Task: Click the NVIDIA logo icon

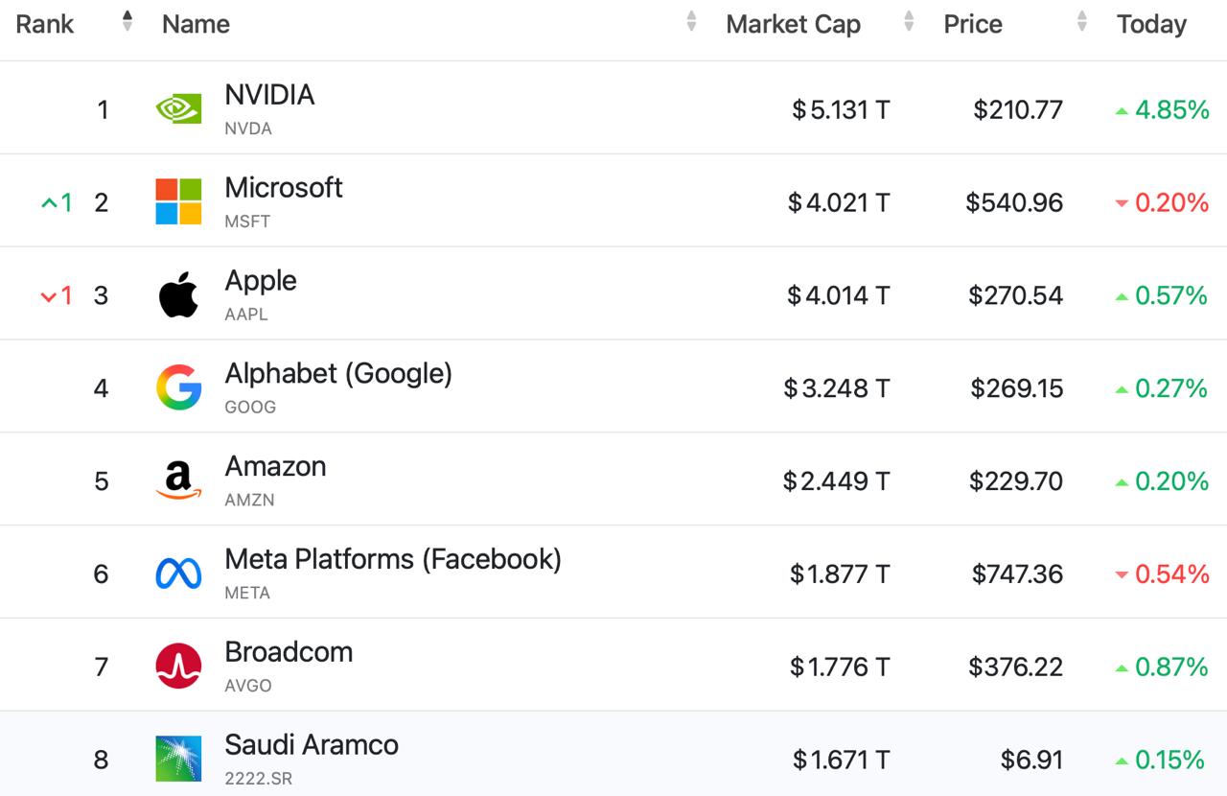Action: [178, 109]
